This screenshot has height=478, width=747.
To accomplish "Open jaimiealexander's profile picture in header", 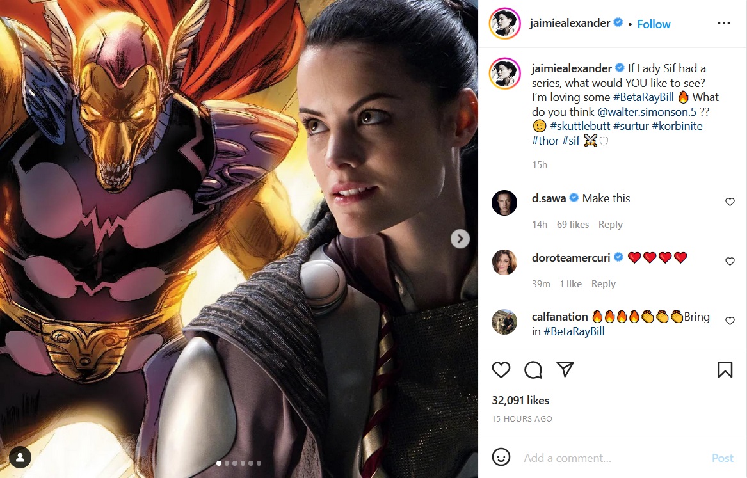I will point(504,23).
